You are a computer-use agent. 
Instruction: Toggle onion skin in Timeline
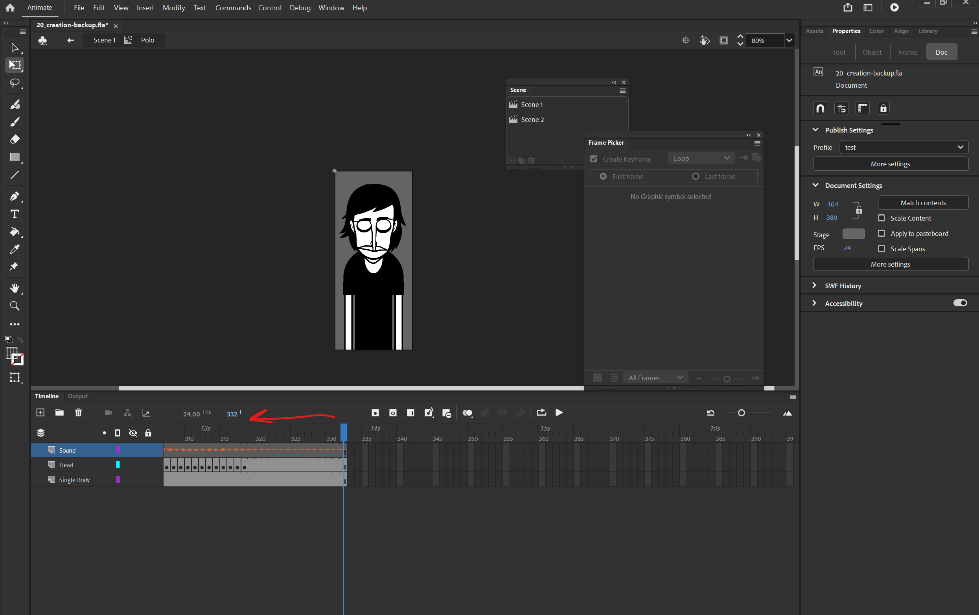[467, 413]
